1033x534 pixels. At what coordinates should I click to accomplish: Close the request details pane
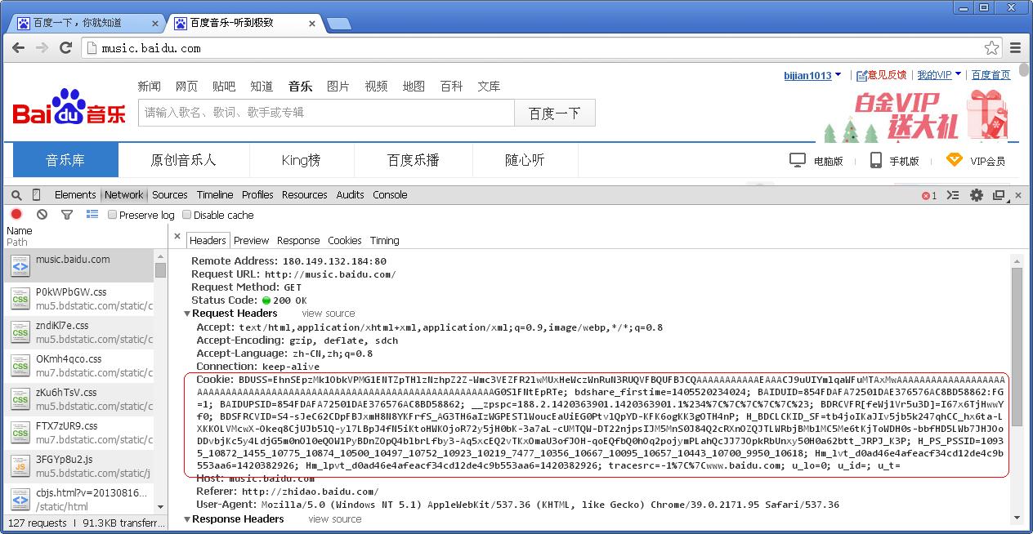coord(177,237)
